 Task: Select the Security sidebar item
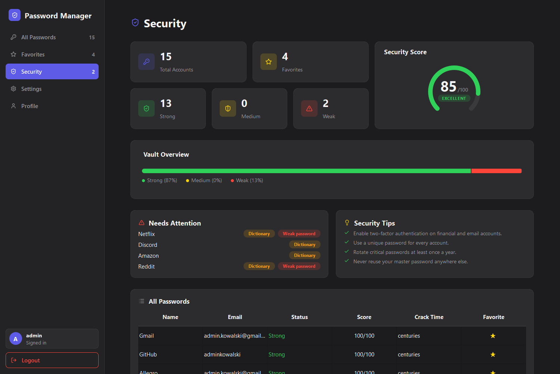(x=52, y=71)
